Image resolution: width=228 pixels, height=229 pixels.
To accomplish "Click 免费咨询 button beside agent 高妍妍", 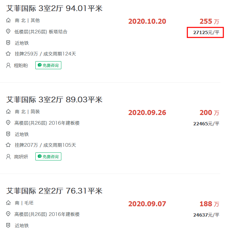I will point(48,156).
